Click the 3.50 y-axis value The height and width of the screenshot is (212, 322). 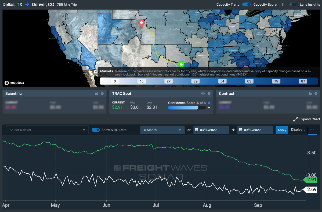[x=312, y=153]
